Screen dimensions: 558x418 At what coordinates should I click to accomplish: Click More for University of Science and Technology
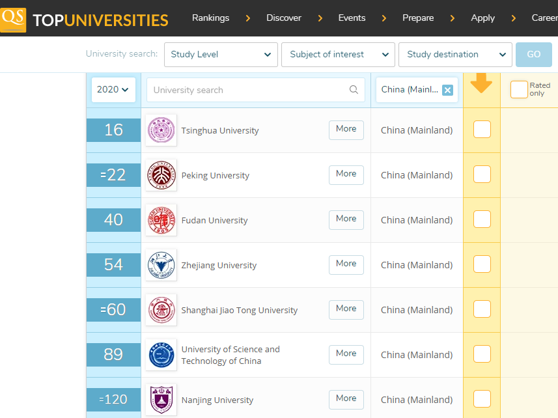pos(346,354)
